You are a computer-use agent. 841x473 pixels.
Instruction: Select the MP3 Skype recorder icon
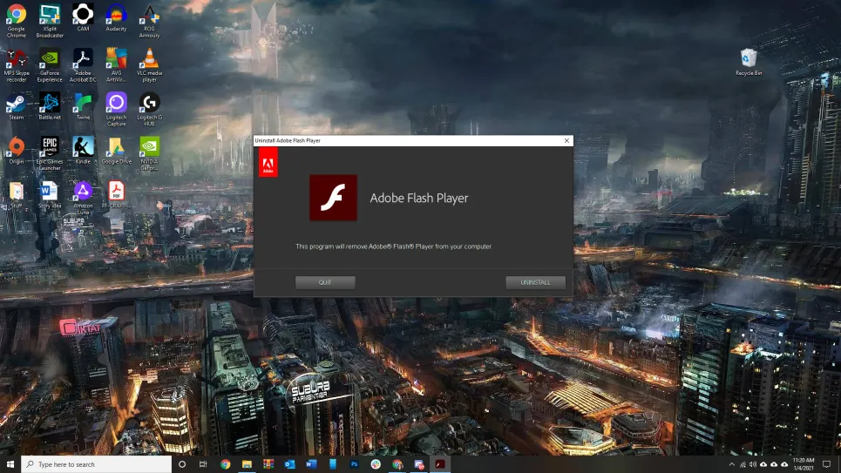click(x=16, y=64)
